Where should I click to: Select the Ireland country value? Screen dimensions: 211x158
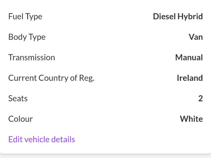pyautogui.click(x=190, y=78)
